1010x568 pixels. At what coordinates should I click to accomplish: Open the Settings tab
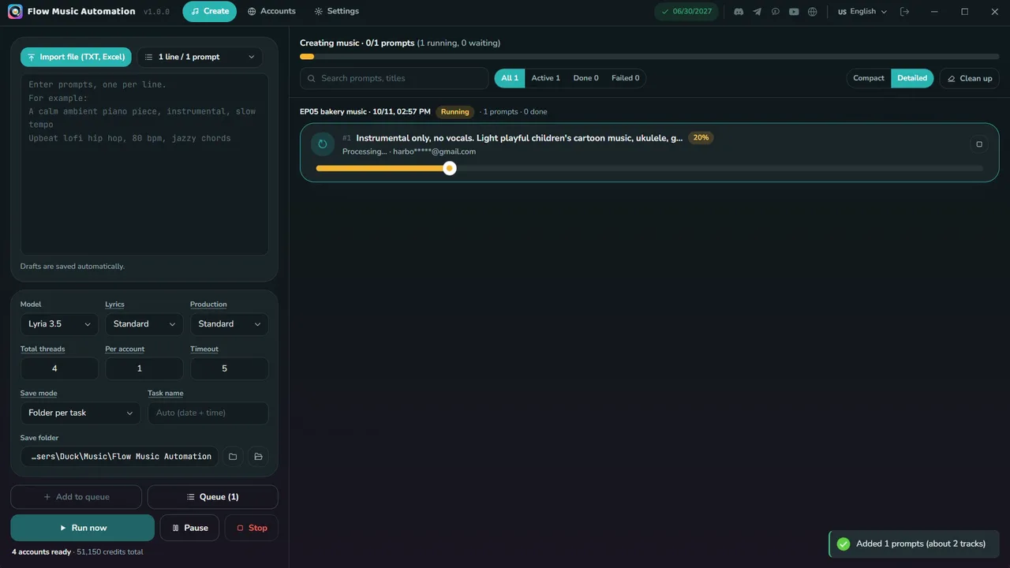336,12
